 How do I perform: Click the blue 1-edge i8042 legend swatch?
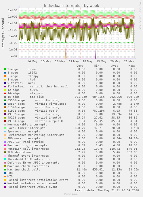pyautogui.click(x=5, y=73)
